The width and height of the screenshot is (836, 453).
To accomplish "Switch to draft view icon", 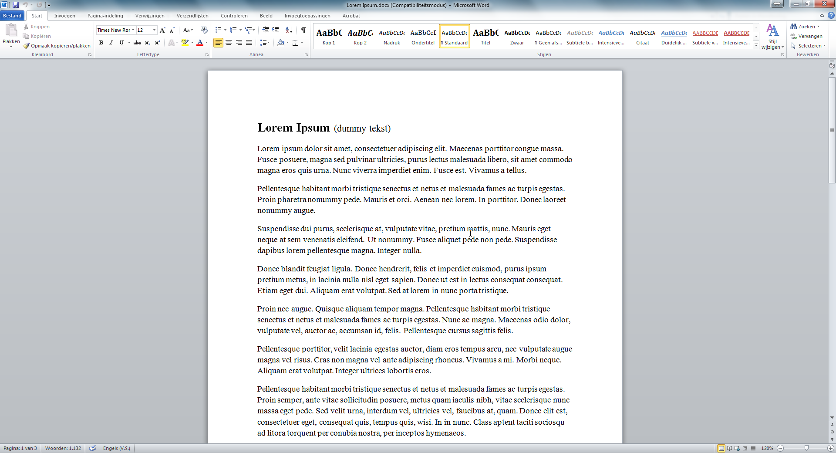I will [x=753, y=448].
